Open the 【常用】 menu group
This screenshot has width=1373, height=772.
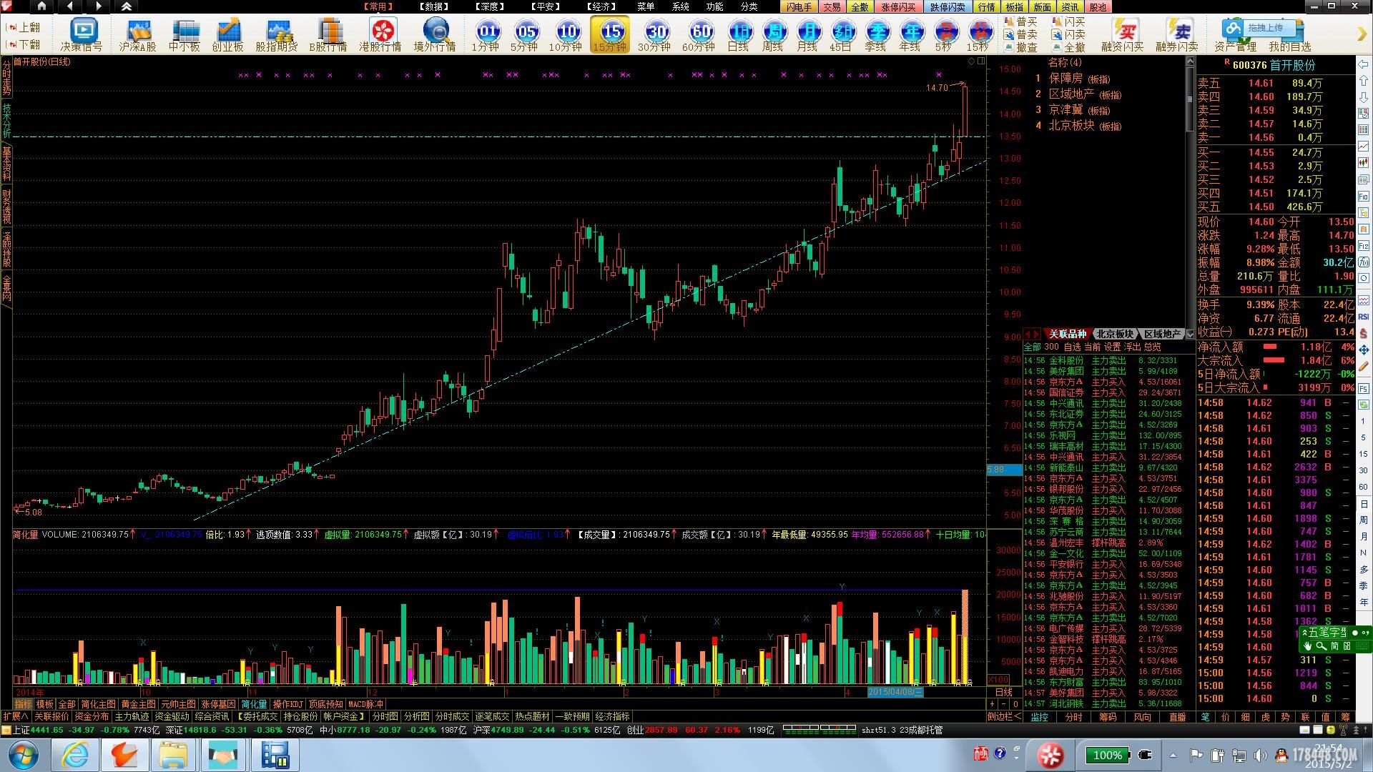(x=378, y=6)
